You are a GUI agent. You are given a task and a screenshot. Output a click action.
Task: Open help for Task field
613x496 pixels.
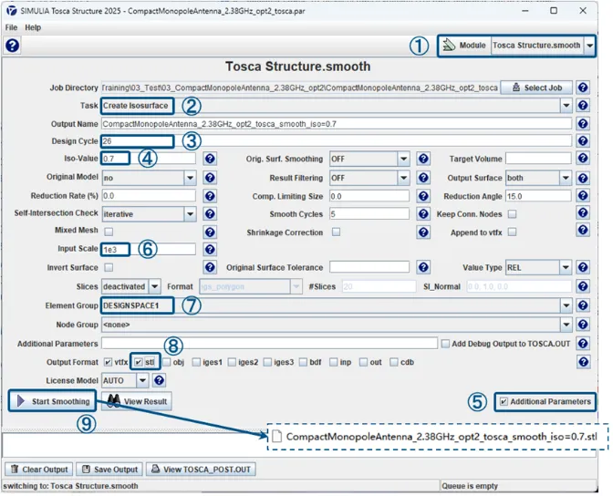[x=583, y=105]
